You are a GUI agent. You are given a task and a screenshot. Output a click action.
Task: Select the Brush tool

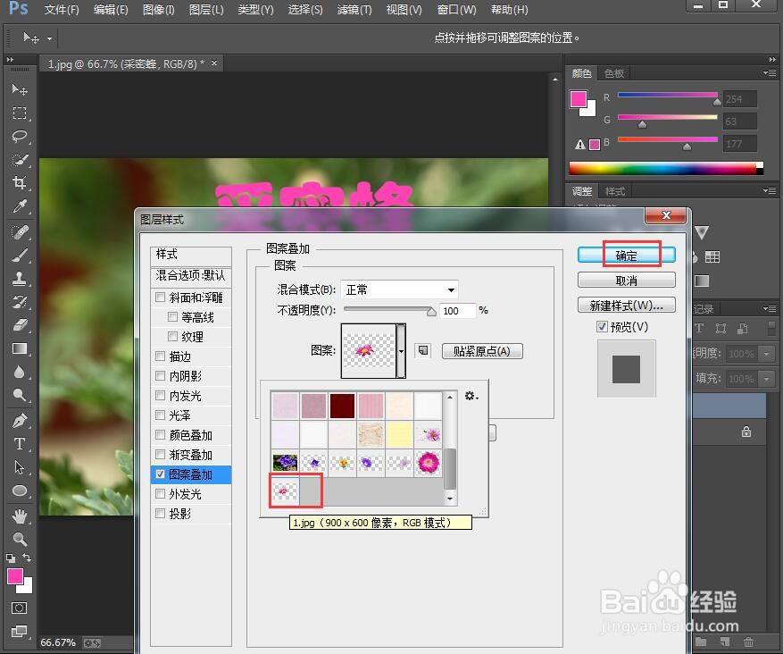(x=20, y=254)
